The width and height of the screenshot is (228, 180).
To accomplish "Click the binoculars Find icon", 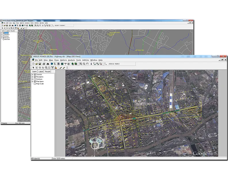I will [47, 64].
